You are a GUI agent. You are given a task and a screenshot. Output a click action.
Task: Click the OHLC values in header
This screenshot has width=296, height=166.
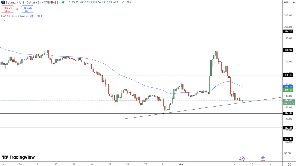(99, 2)
